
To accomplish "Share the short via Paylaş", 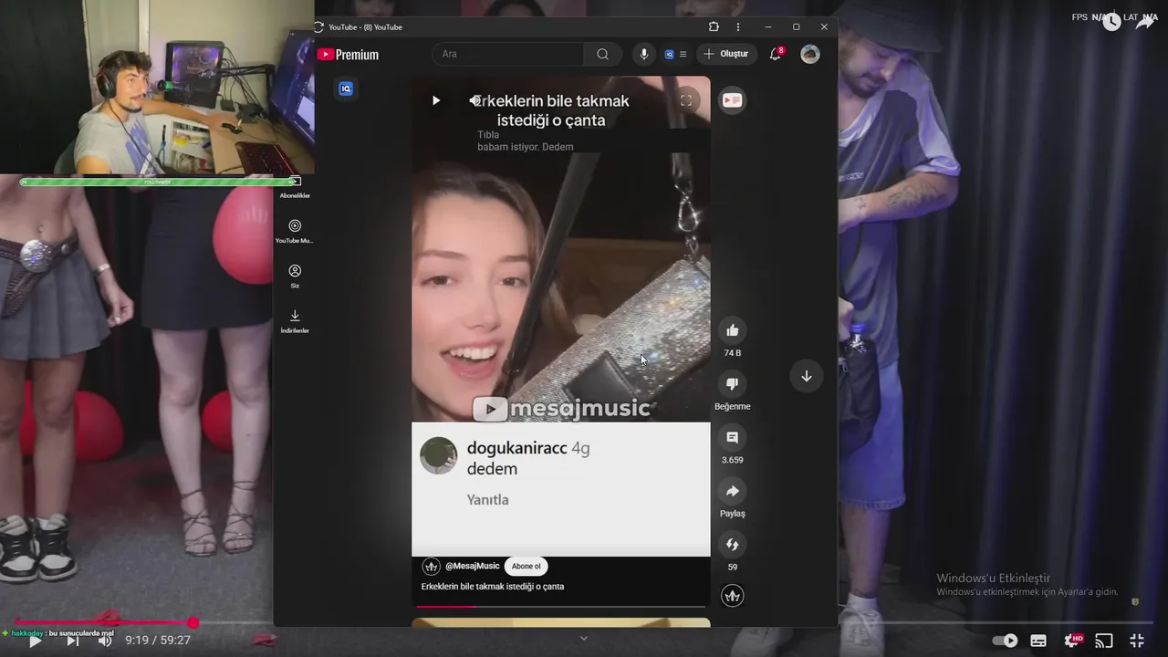I will click(x=732, y=491).
